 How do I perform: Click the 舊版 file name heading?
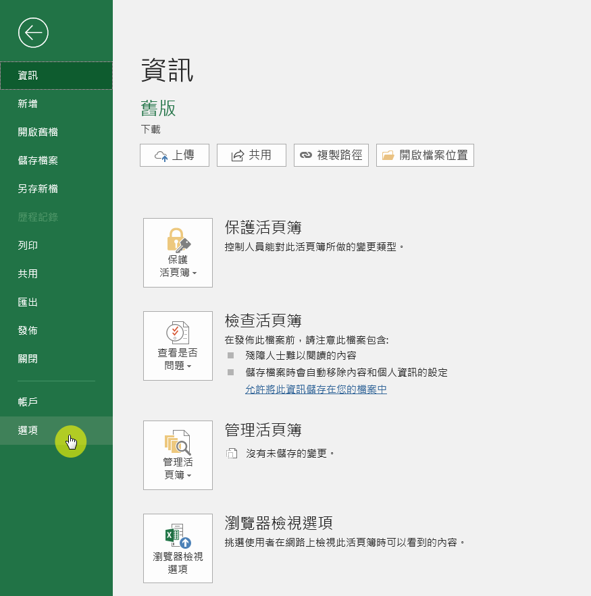pyautogui.click(x=158, y=108)
